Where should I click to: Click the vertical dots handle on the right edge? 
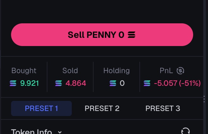[x=204, y=100]
